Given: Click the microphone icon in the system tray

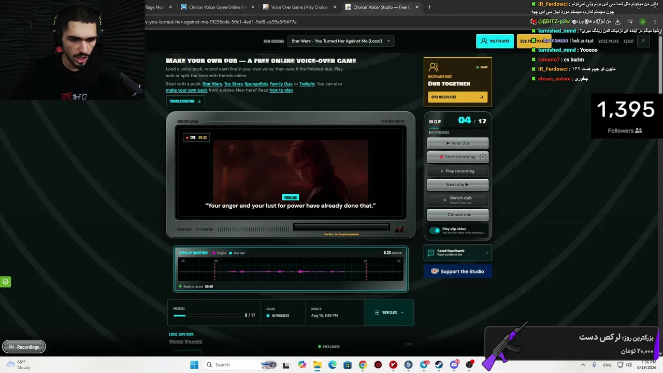Looking at the screenshot, I should (594, 365).
